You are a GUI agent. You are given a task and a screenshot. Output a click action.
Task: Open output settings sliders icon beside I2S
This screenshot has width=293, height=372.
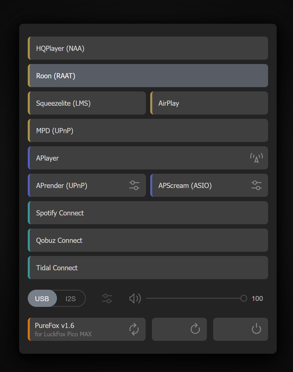107,299
